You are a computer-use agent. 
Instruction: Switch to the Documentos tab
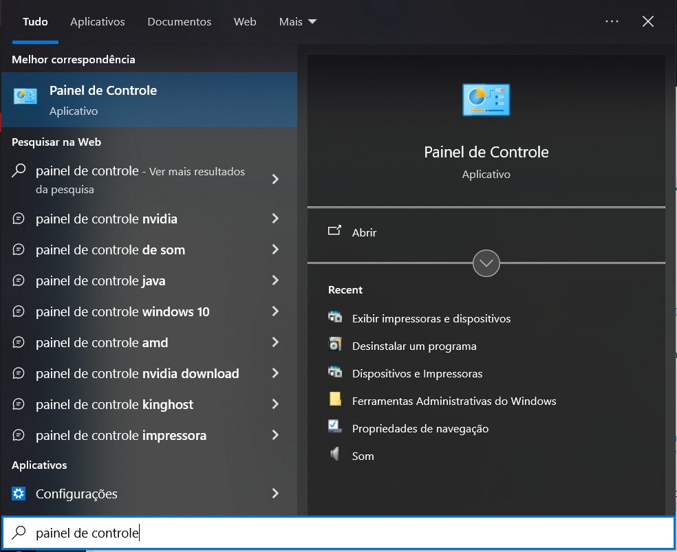[179, 21]
